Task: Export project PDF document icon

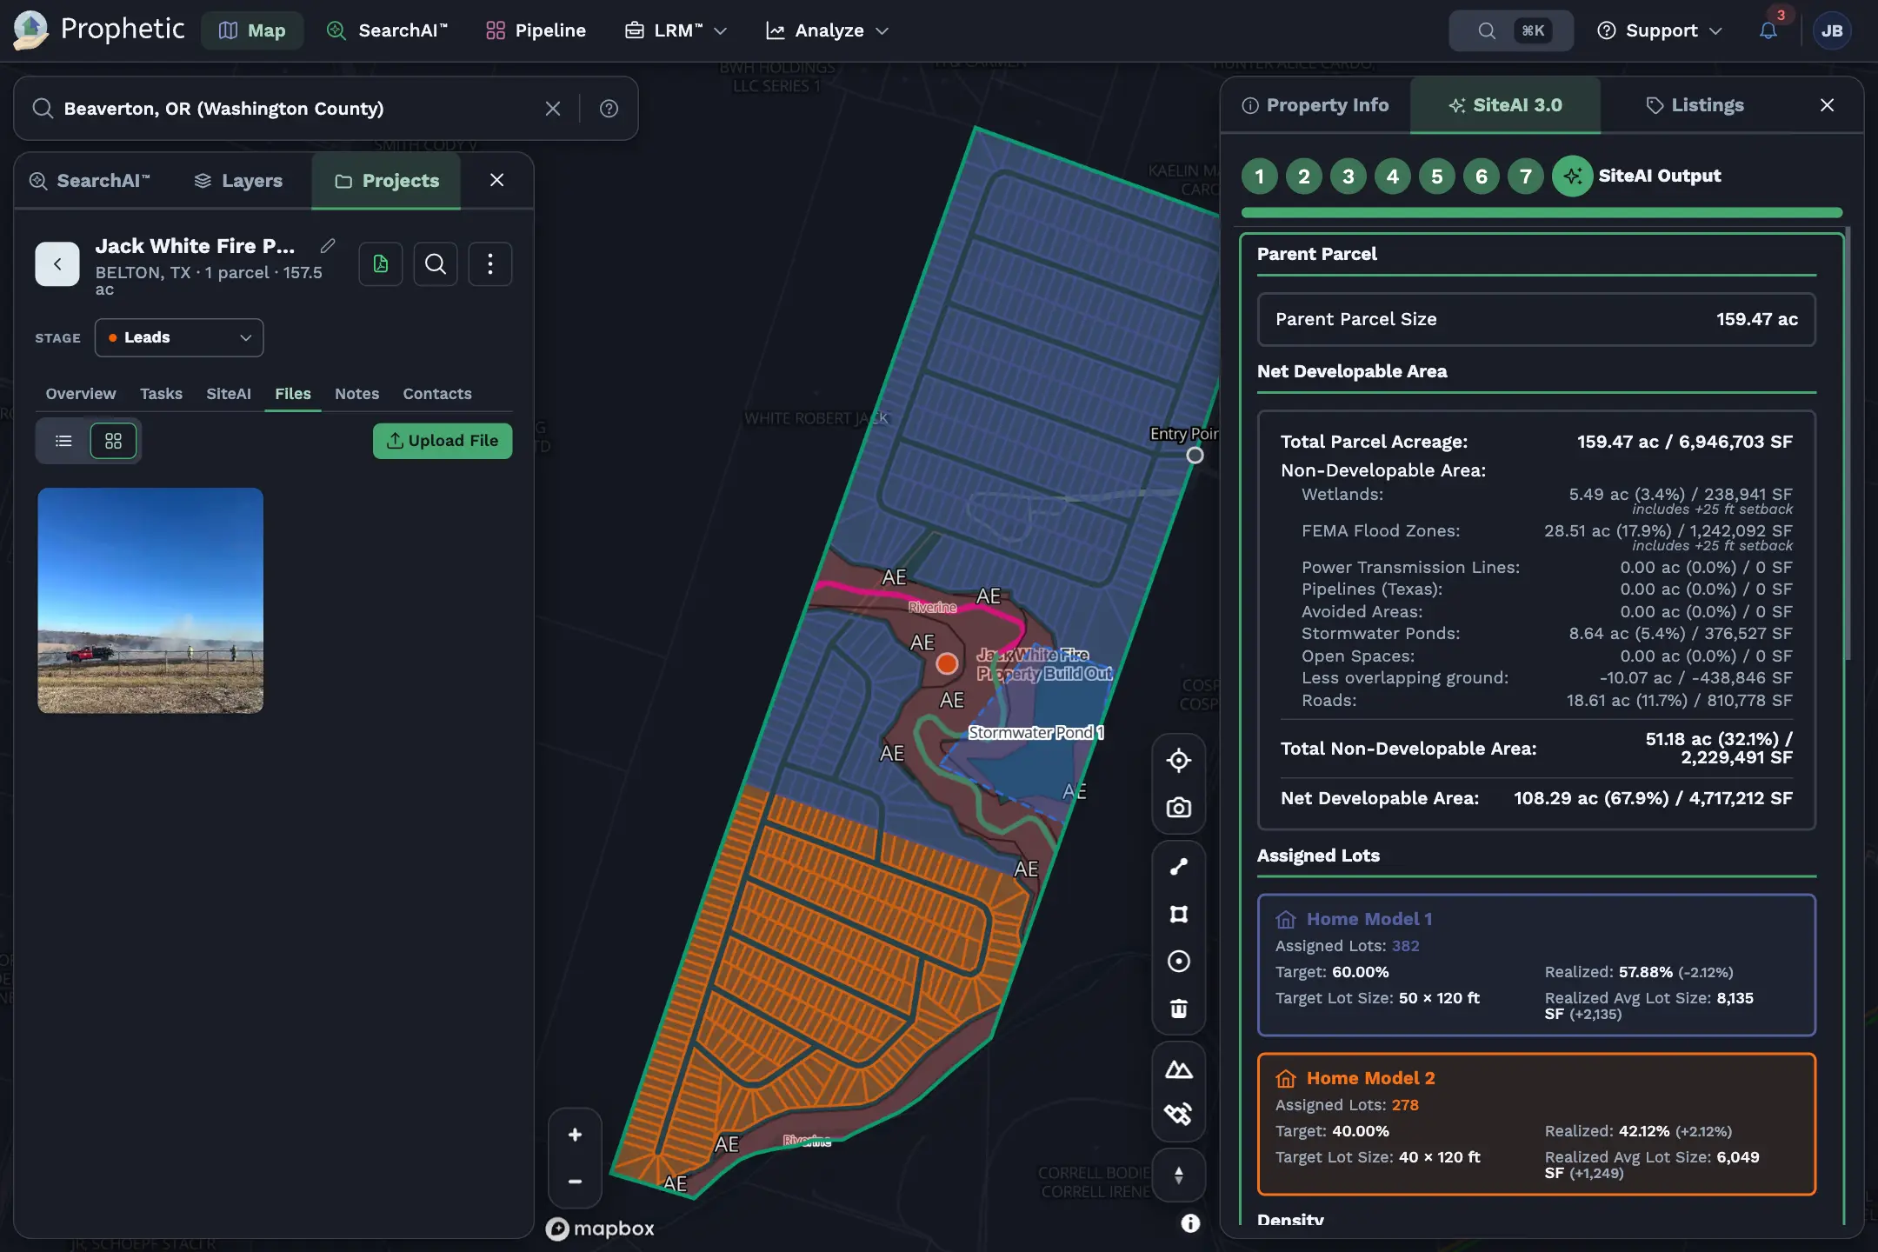Action: (x=381, y=263)
